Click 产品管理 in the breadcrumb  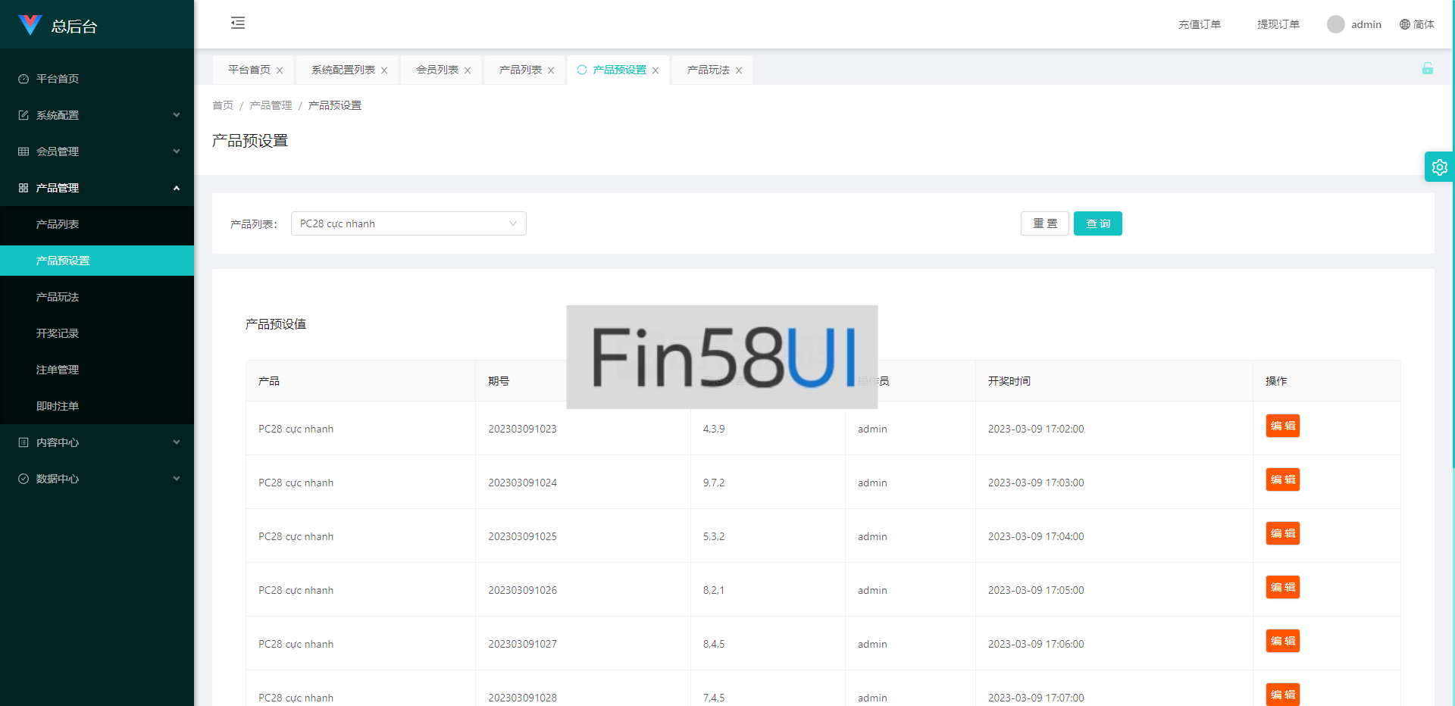271,105
